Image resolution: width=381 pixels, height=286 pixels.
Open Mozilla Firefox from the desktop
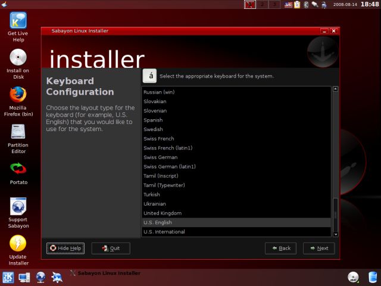18,95
